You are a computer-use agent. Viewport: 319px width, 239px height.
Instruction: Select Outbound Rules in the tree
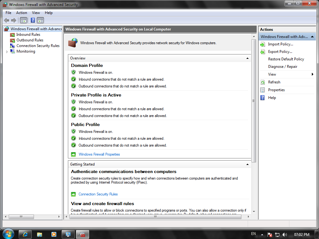[30, 40]
